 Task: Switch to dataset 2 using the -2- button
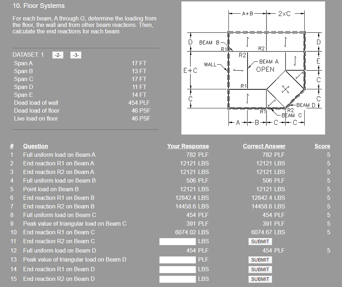57,56
